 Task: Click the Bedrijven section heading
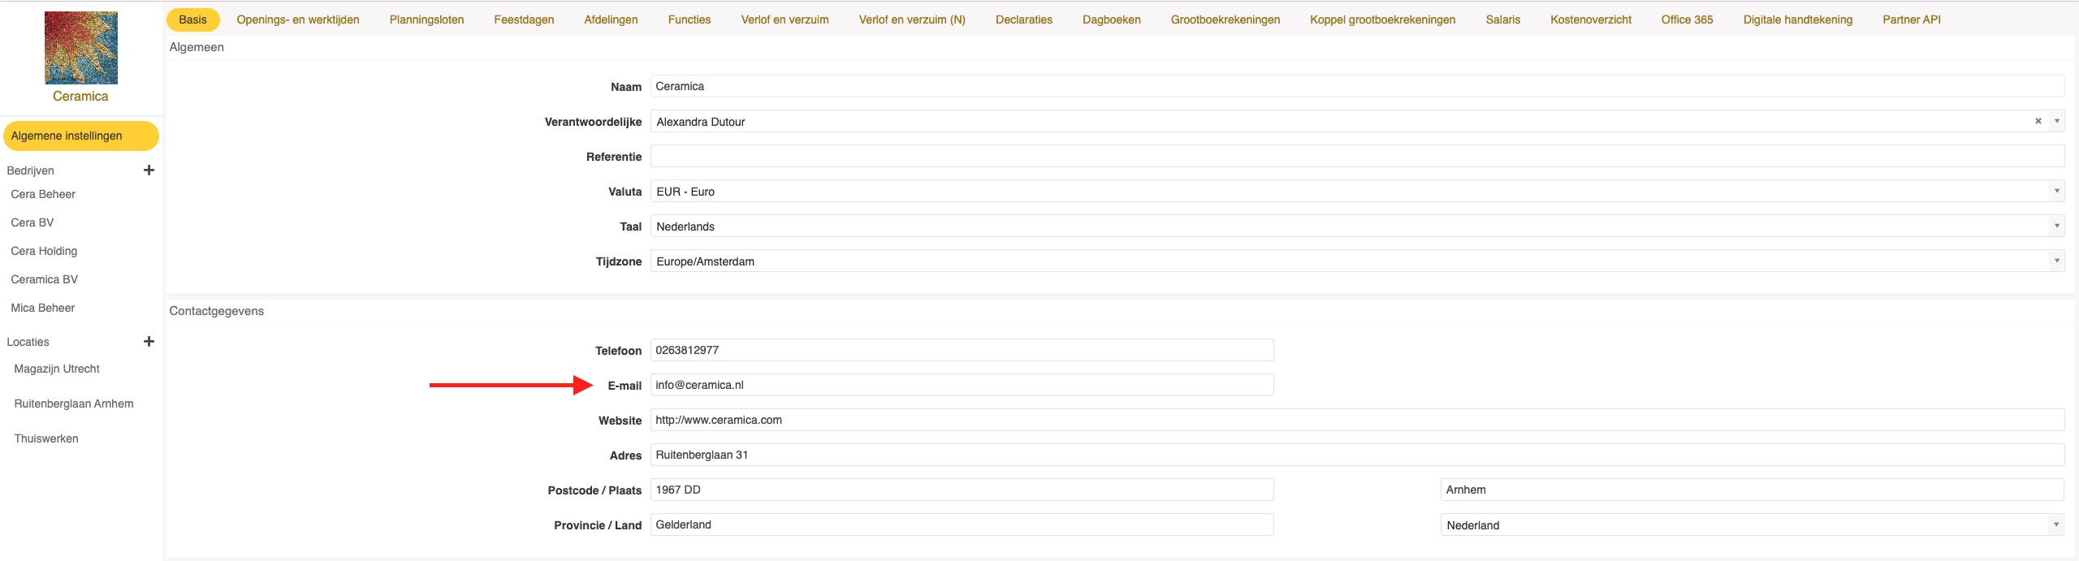(x=30, y=170)
